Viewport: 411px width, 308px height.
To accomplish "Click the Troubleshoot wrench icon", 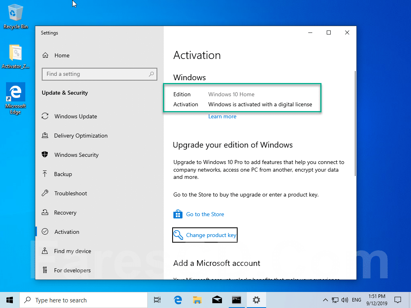I will click(x=45, y=193).
